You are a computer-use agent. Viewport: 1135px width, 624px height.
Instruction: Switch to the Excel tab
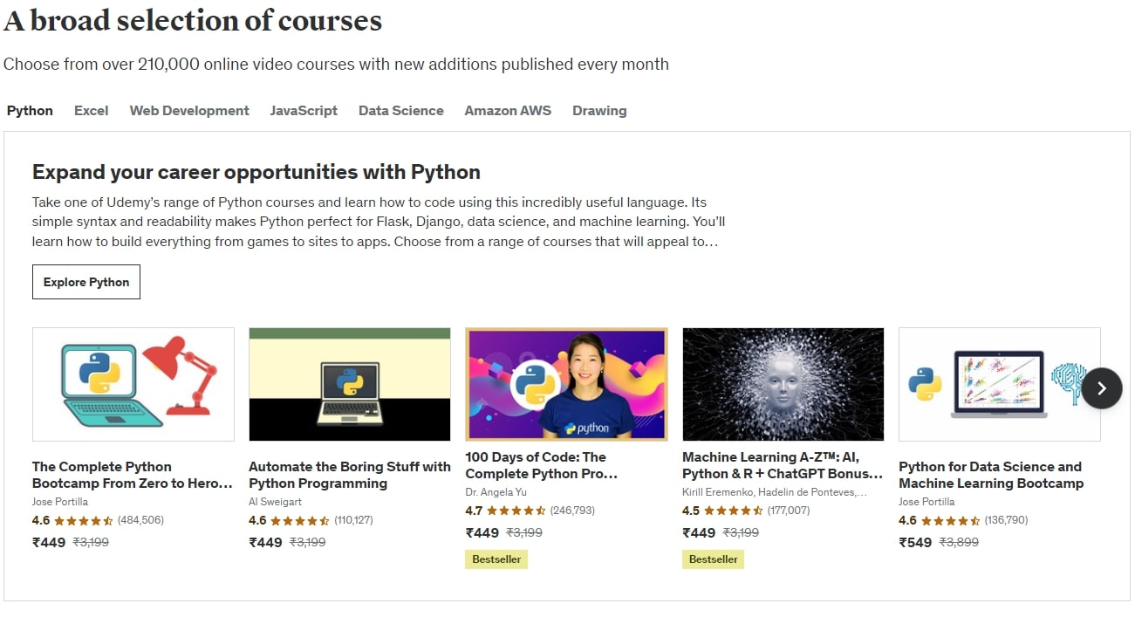tap(91, 110)
